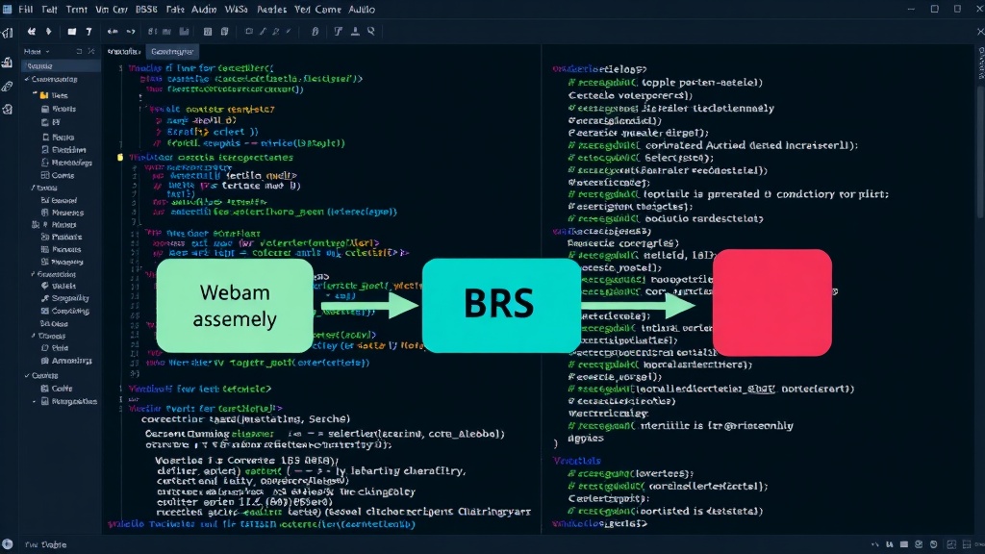
Task: Click the back double-arrow toolbar icon
Action: click(31, 32)
